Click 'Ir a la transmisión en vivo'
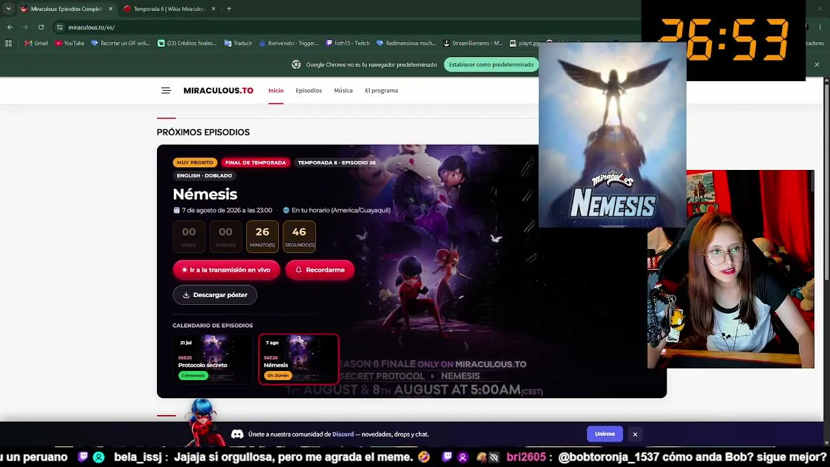The width and height of the screenshot is (830, 467). pyautogui.click(x=226, y=270)
